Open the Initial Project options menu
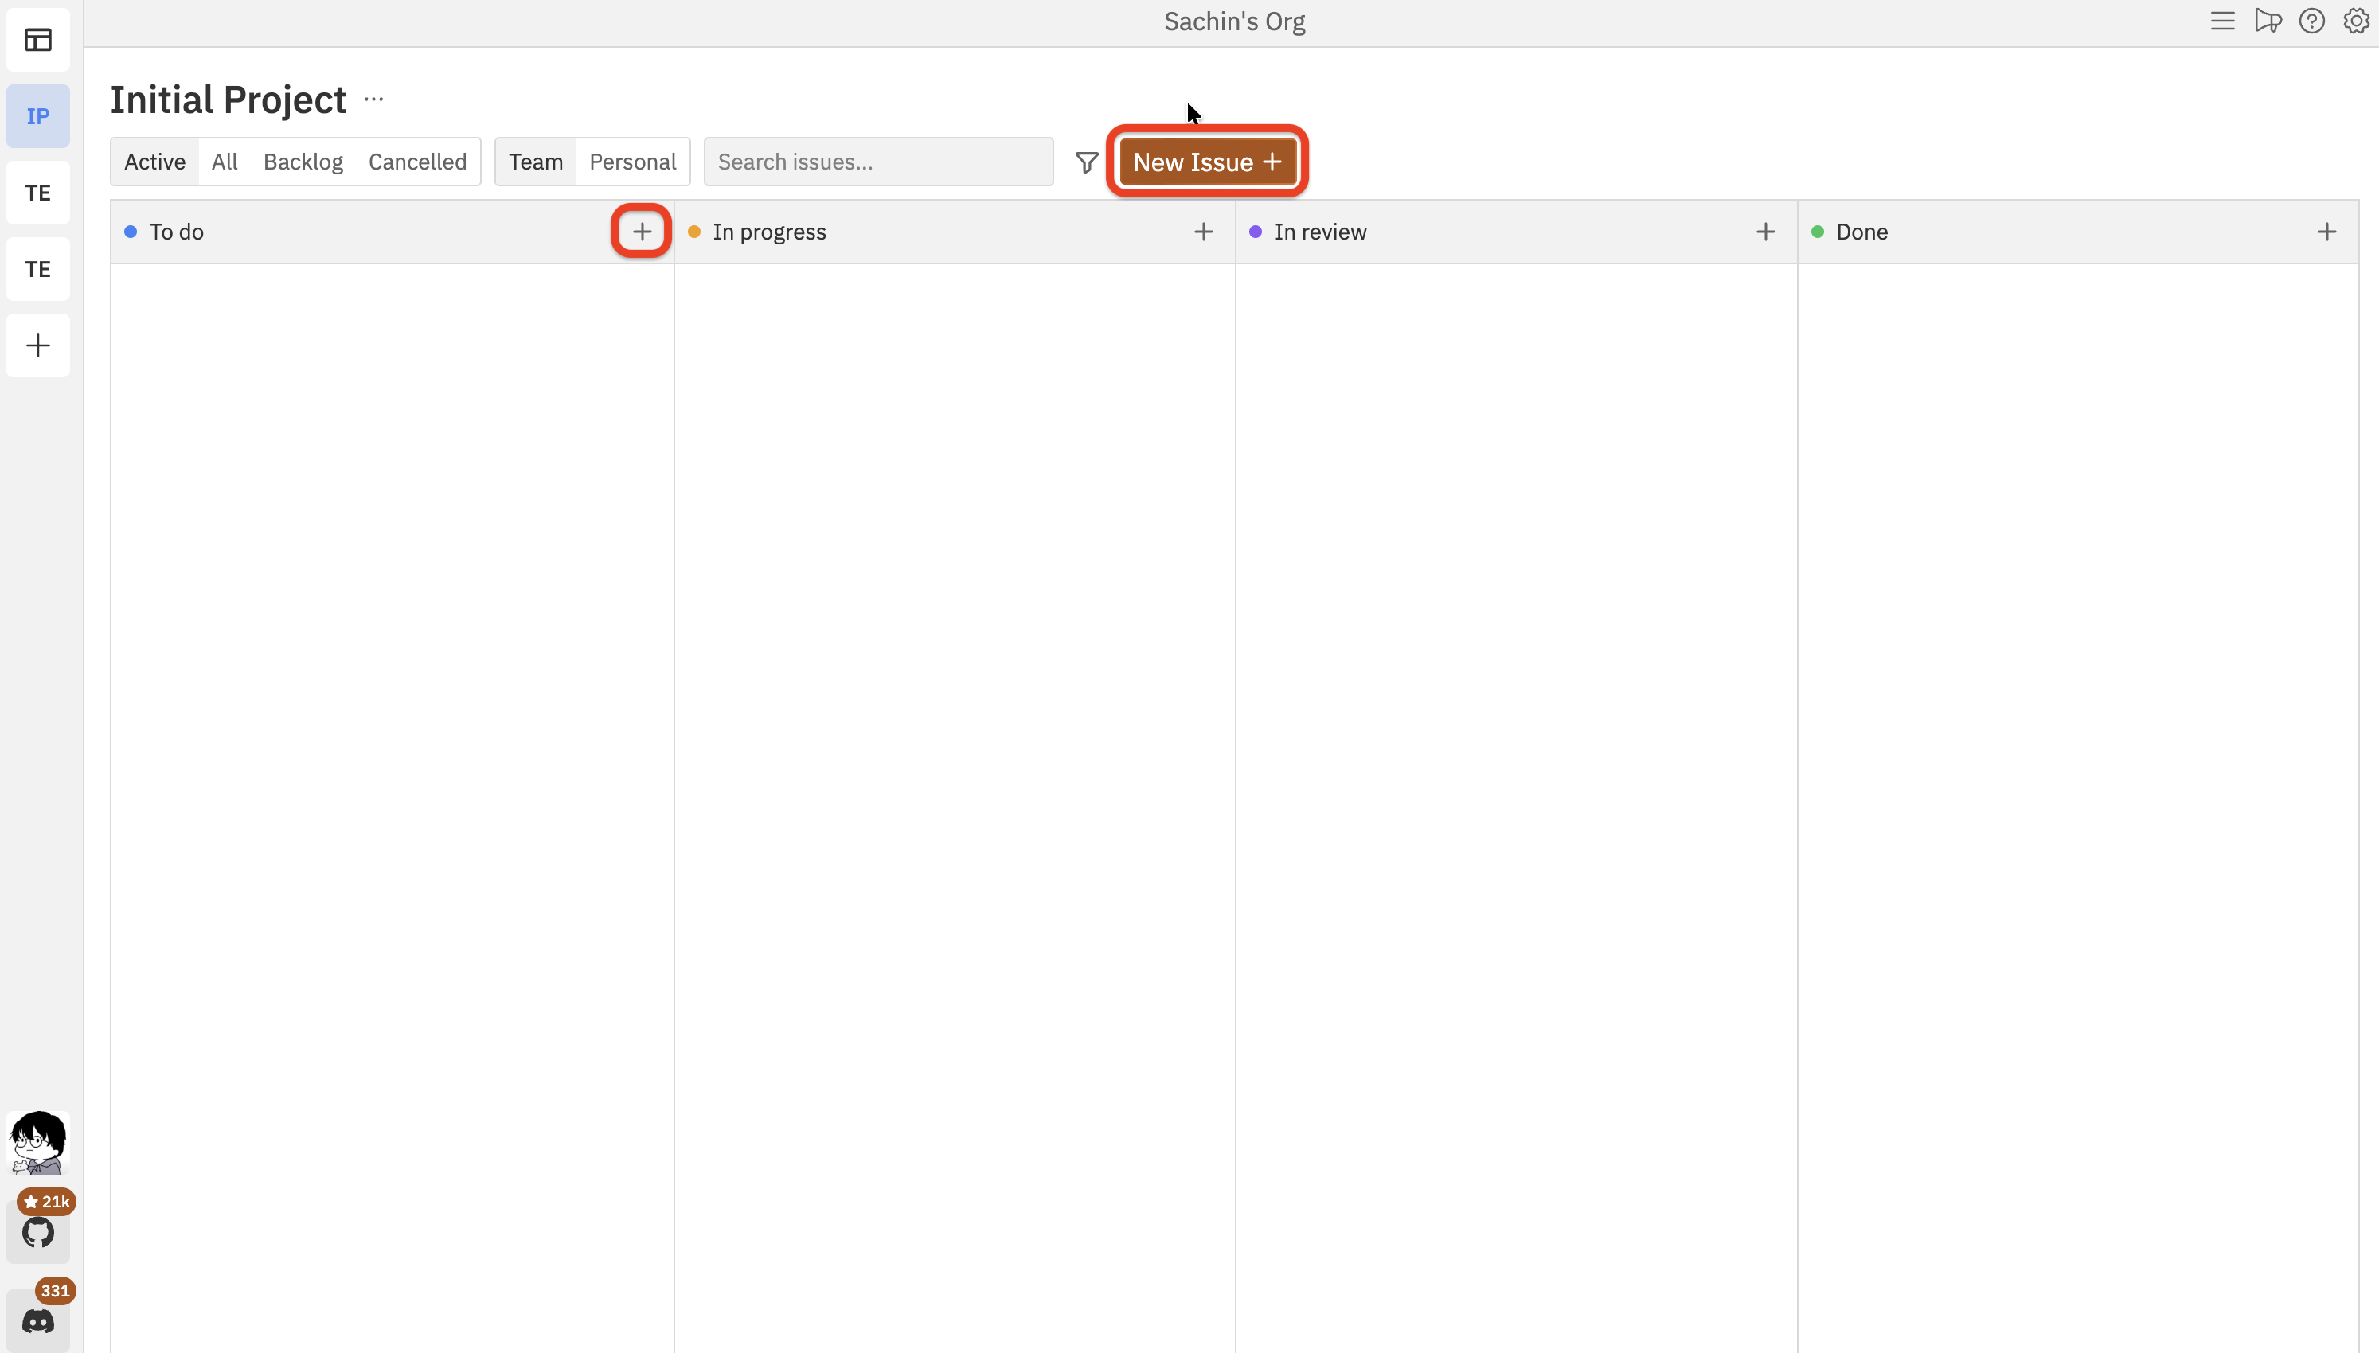This screenshot has width=2379, height=1353. (373, 99)
